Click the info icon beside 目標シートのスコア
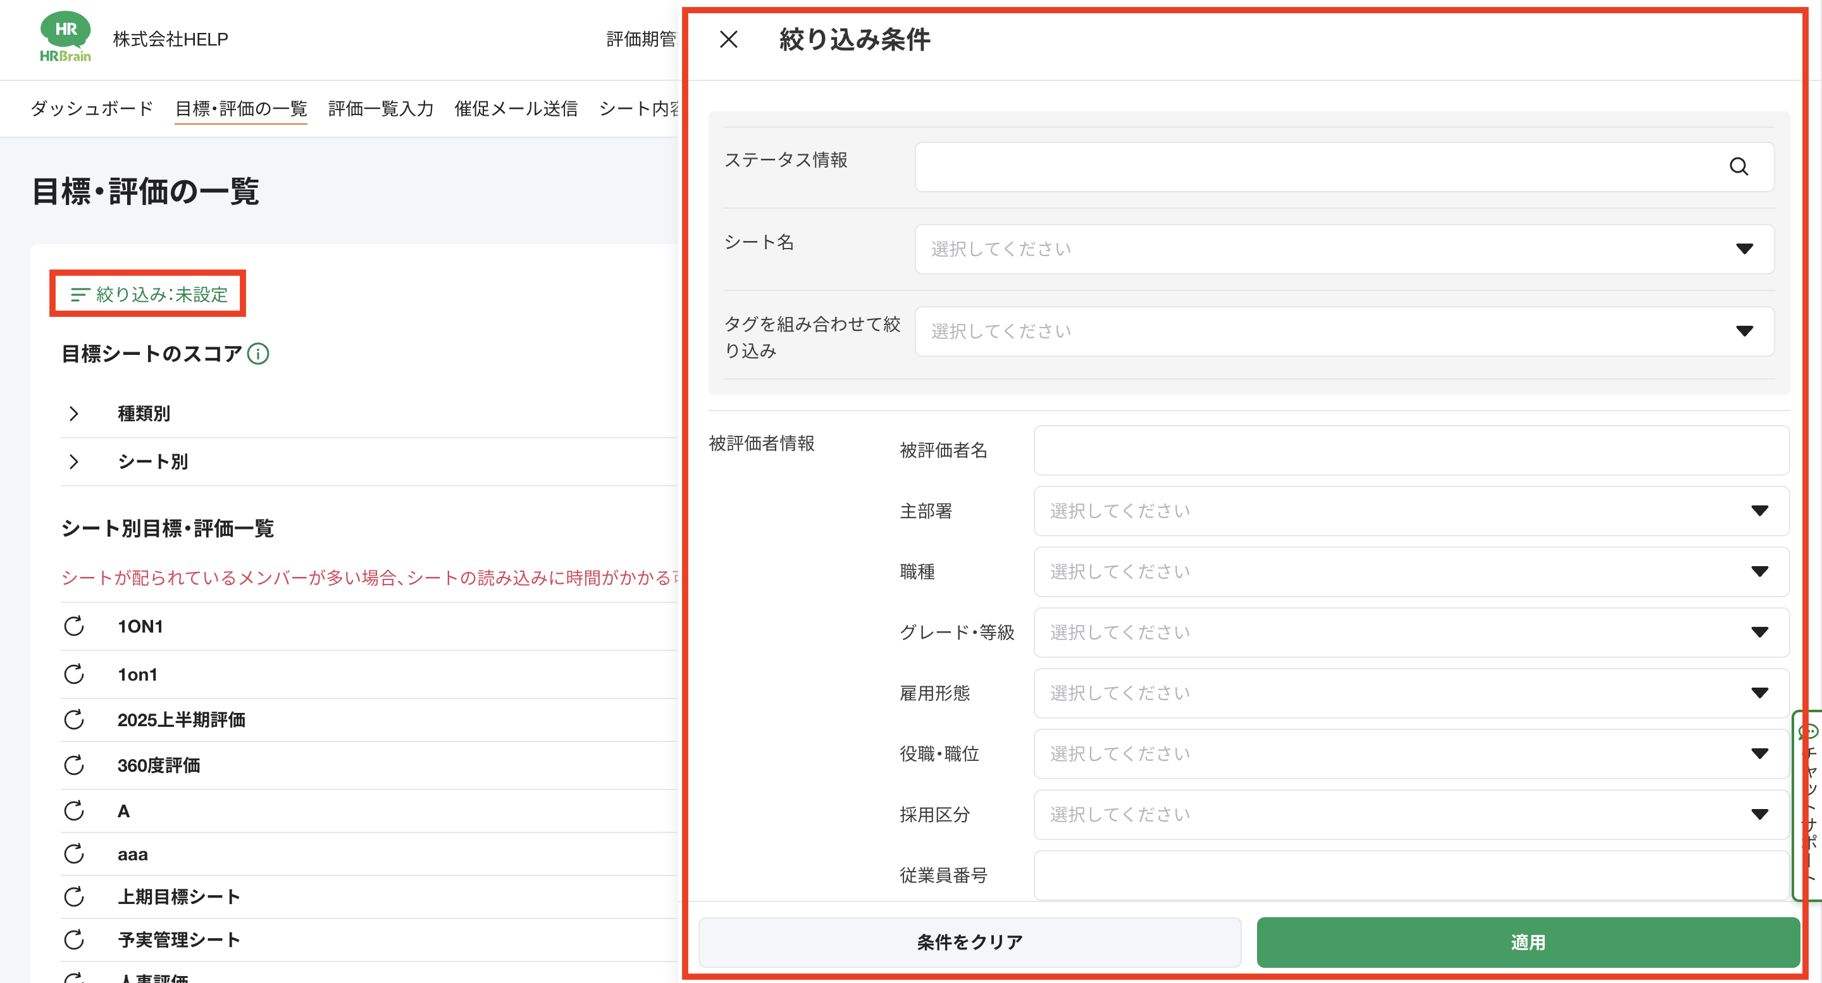The height and width of the screenshot is (983, 1822). point(258,354)
